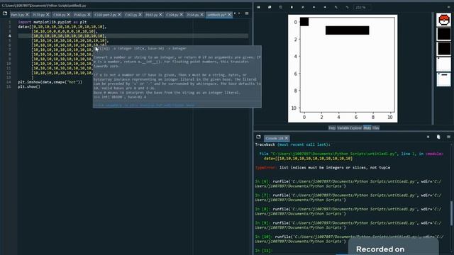The width and height of the screenshot is (454, 255).
Task: Click line number 4 in editor gutter
Action: click(x=9, y=36)
